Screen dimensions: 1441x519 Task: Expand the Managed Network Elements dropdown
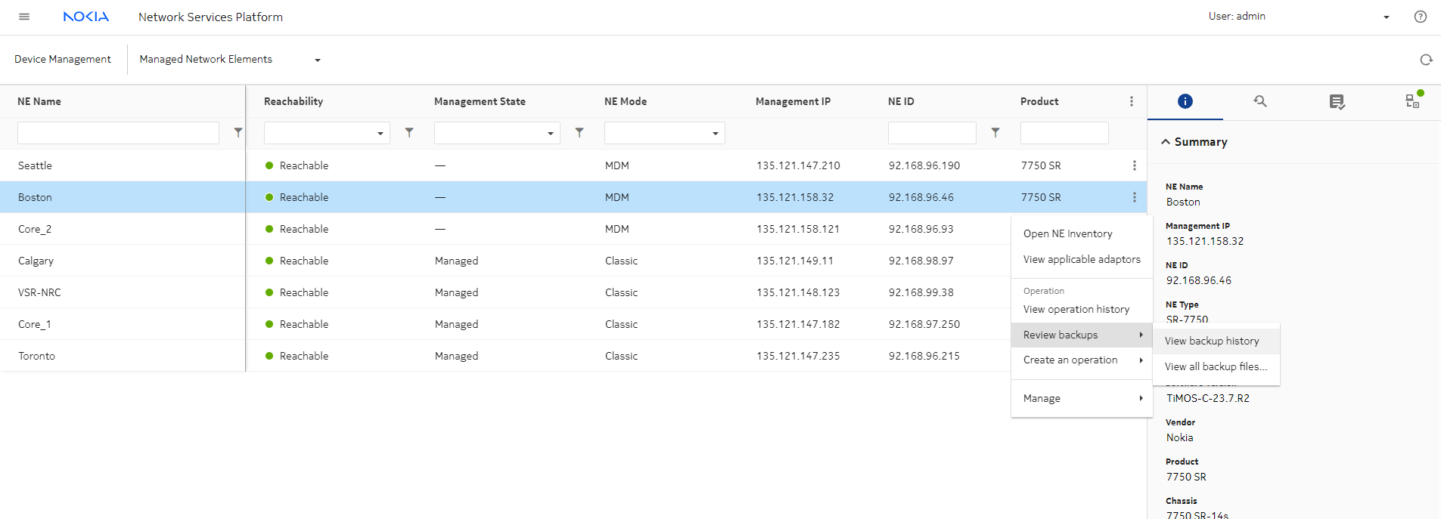(x=317, y=60)
